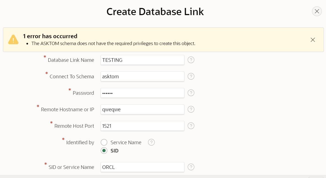Focus the SID or Service Name field
This screenshot has height=178, width=326.
[142, 167]
